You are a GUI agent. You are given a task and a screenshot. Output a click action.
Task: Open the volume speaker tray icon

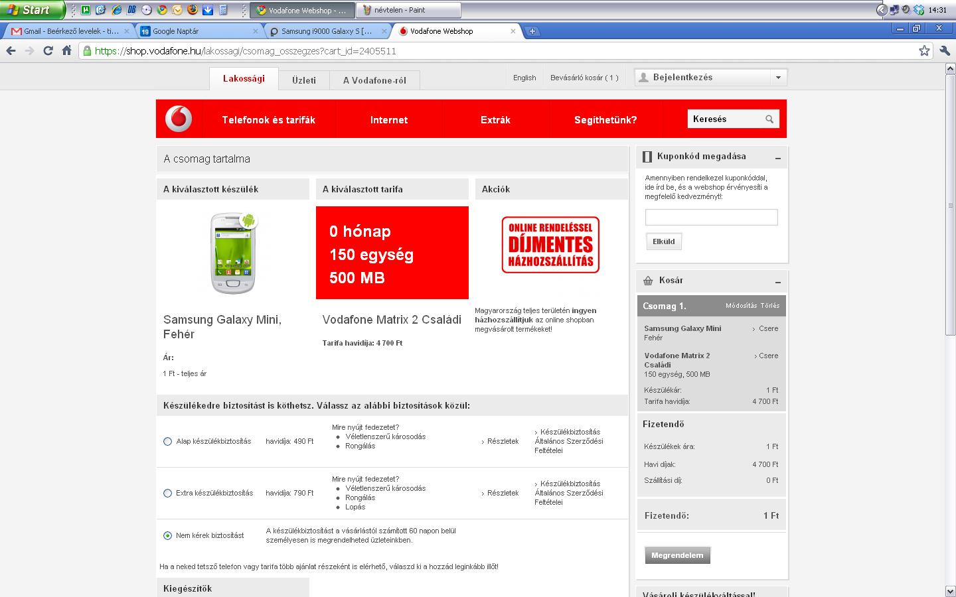pyautogui.click(x=906, y=10)
